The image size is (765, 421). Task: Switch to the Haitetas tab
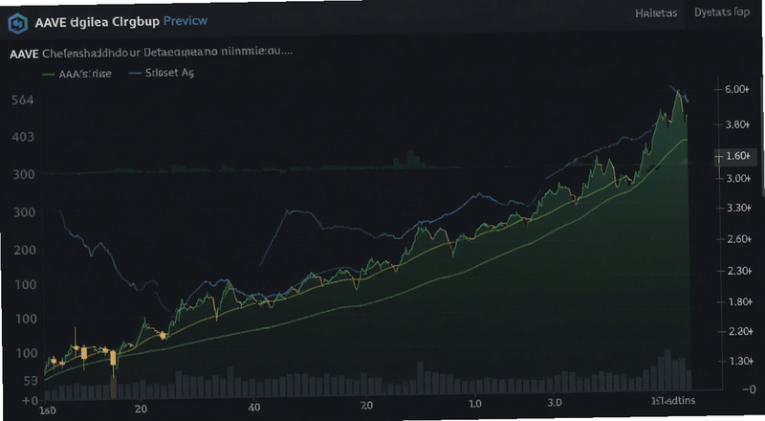click(656, 13)
